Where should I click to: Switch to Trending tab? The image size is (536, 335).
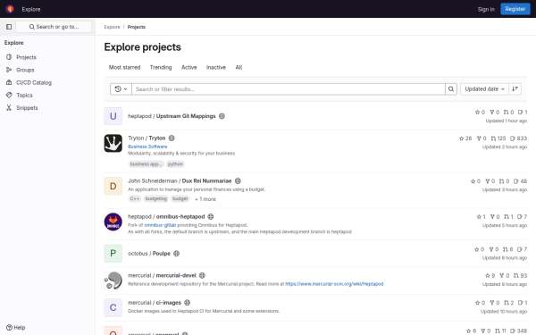(x=161, y=67)
